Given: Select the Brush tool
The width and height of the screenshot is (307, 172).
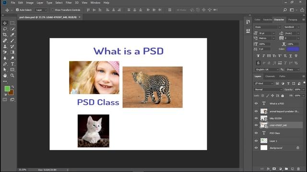Looking at the screenshot, I should point(12,41).
